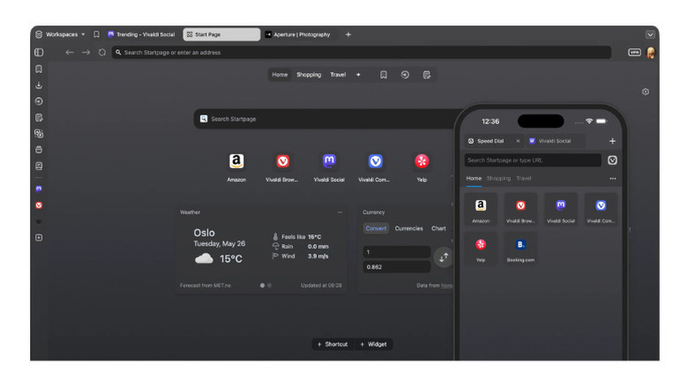Open Booking.com speed dial on phone
Screen dimensions: 688x386
coord(520,249)
